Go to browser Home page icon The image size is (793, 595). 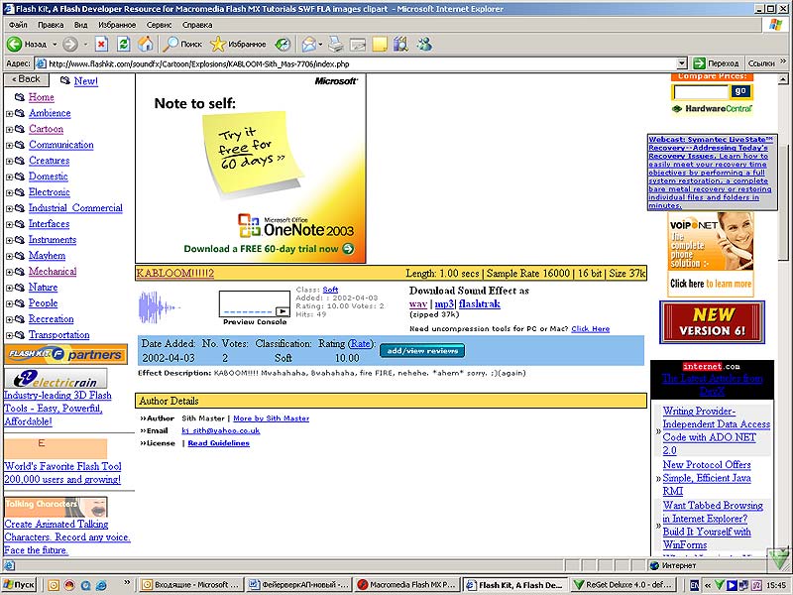pos(146,45)
